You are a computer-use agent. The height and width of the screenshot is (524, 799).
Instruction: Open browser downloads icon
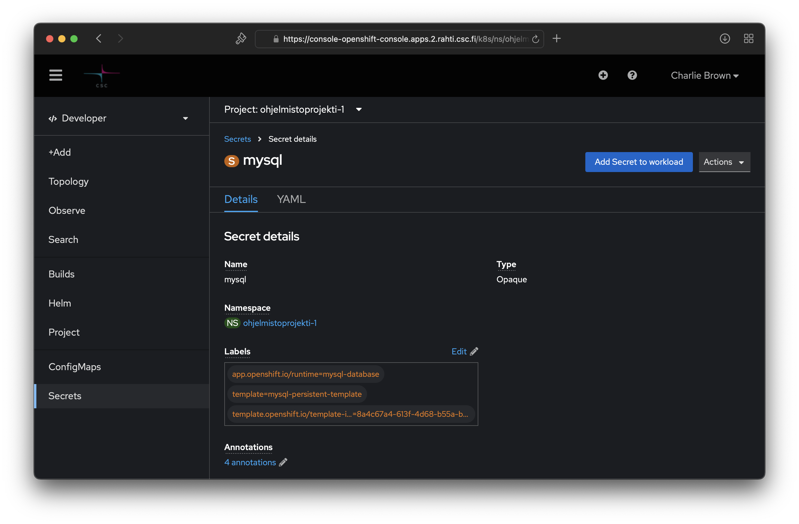pyautogui.click(x=724, y=39)
